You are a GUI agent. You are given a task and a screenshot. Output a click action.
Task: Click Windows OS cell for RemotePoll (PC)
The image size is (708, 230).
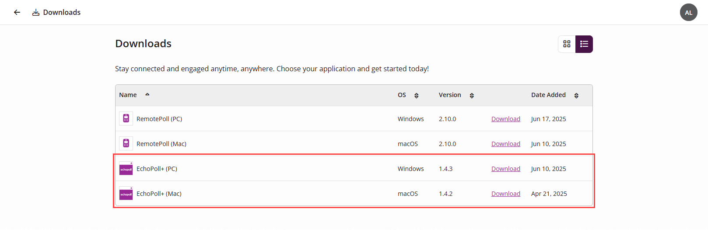(410, 119)
